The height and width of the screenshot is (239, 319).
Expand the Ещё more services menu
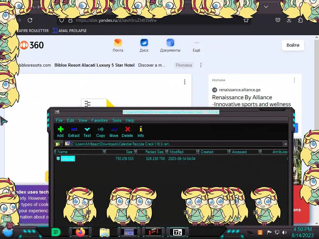pyautogui.click(x=196, y=46)
